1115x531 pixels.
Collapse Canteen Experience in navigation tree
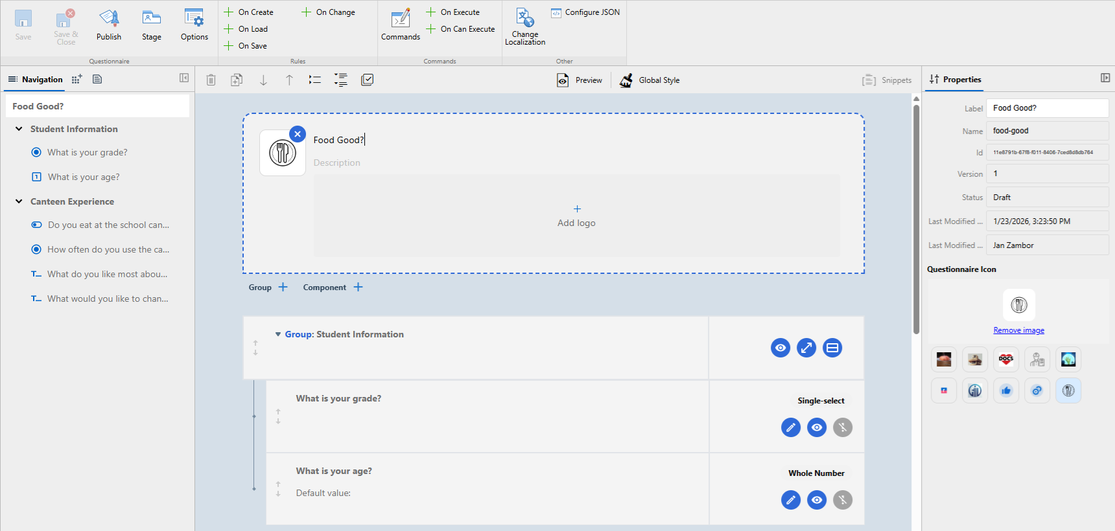click(x=19, y=201)
